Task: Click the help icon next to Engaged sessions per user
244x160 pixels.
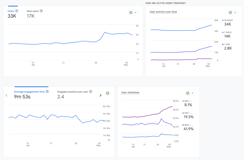Action: click(x=91, y=91)
